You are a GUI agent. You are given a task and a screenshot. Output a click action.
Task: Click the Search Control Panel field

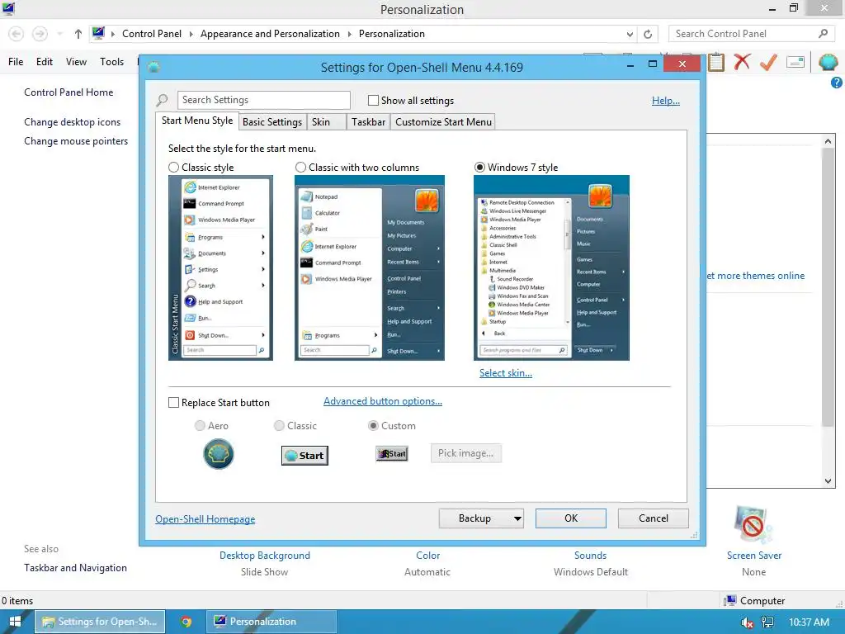click(752, 33)
